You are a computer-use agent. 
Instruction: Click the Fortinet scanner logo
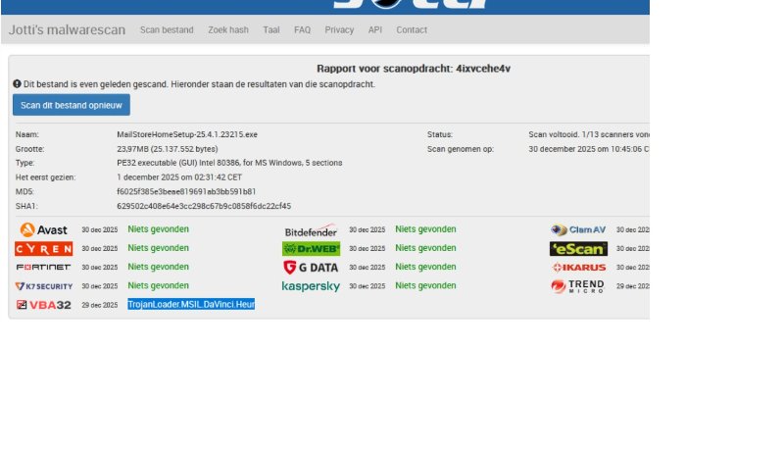tap(44, 267)
